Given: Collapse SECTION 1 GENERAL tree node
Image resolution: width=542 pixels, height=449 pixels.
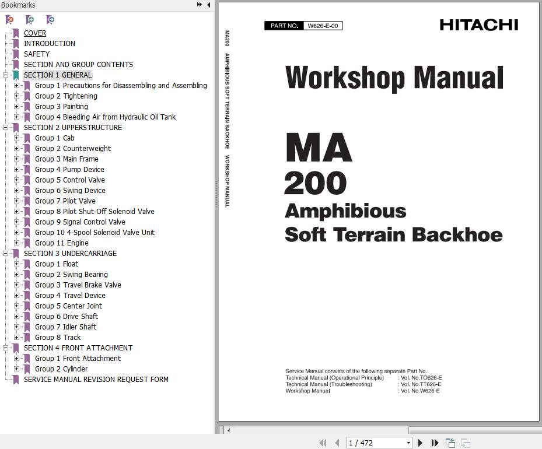Looking at the screenshot, I should click(5, 75).
